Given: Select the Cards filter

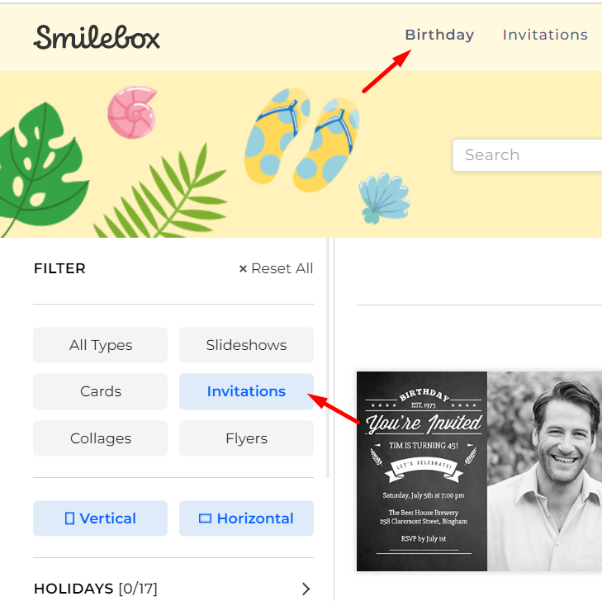Looking at the screenshot, I should tap(100, 391).
